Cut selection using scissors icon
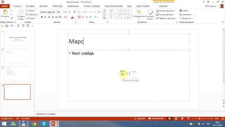This screenshot has width=225, height=127. click(11, 11)
